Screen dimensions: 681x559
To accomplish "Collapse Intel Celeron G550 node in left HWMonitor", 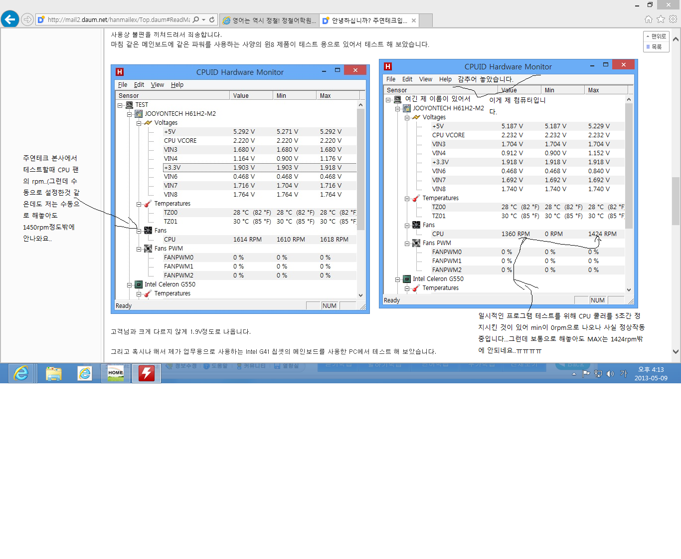I will [130, 285].
